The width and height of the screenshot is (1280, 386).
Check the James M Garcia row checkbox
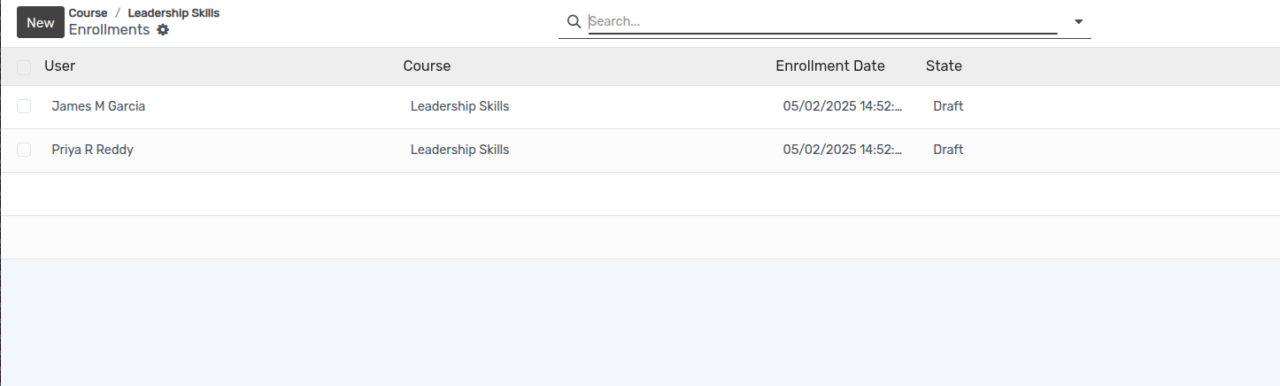tap(24, 106)
